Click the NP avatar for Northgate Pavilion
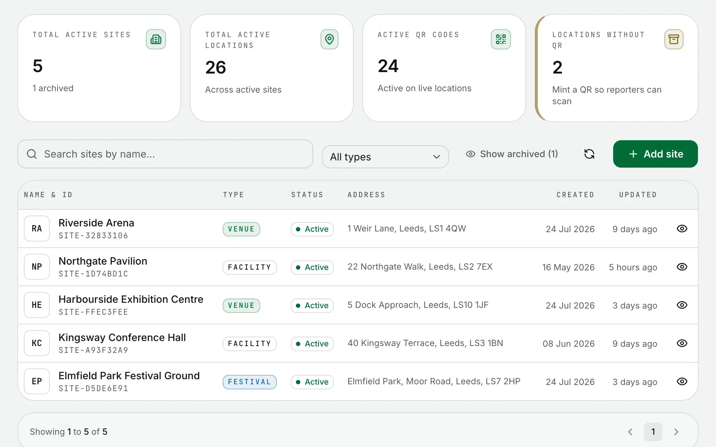716x447 pixels. [x=37, y=267]
